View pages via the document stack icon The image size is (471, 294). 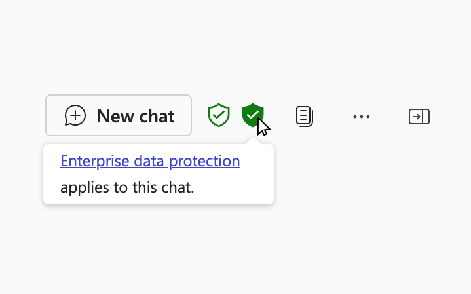click(305, 116)
